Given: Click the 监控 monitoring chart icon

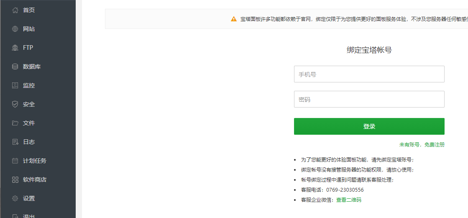Looking at the screenshot, I should tap(15, 85).
